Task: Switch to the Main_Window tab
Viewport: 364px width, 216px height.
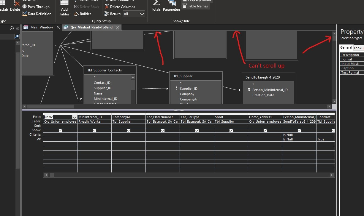Action: 42,27
